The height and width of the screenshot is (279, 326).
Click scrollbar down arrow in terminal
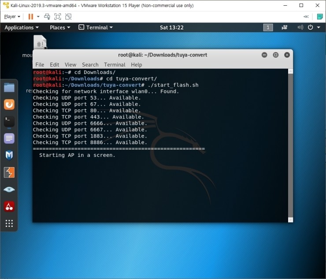[x=290, y=220]
